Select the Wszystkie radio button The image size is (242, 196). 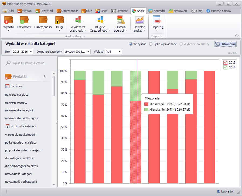131,44
